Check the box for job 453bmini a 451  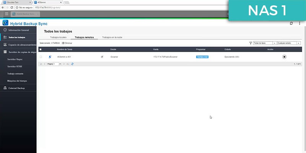[41, 57]
